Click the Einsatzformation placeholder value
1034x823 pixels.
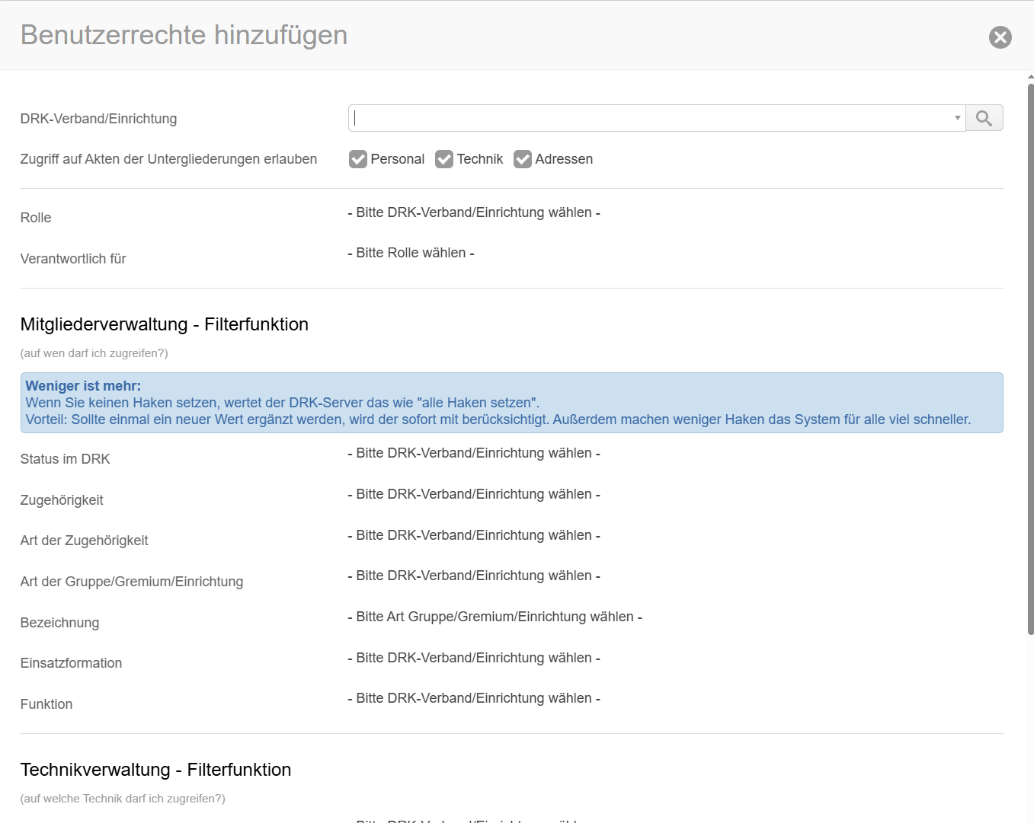473,658
